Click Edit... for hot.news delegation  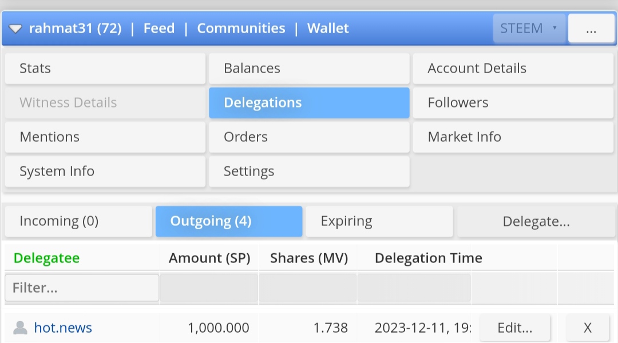[514, 328]
